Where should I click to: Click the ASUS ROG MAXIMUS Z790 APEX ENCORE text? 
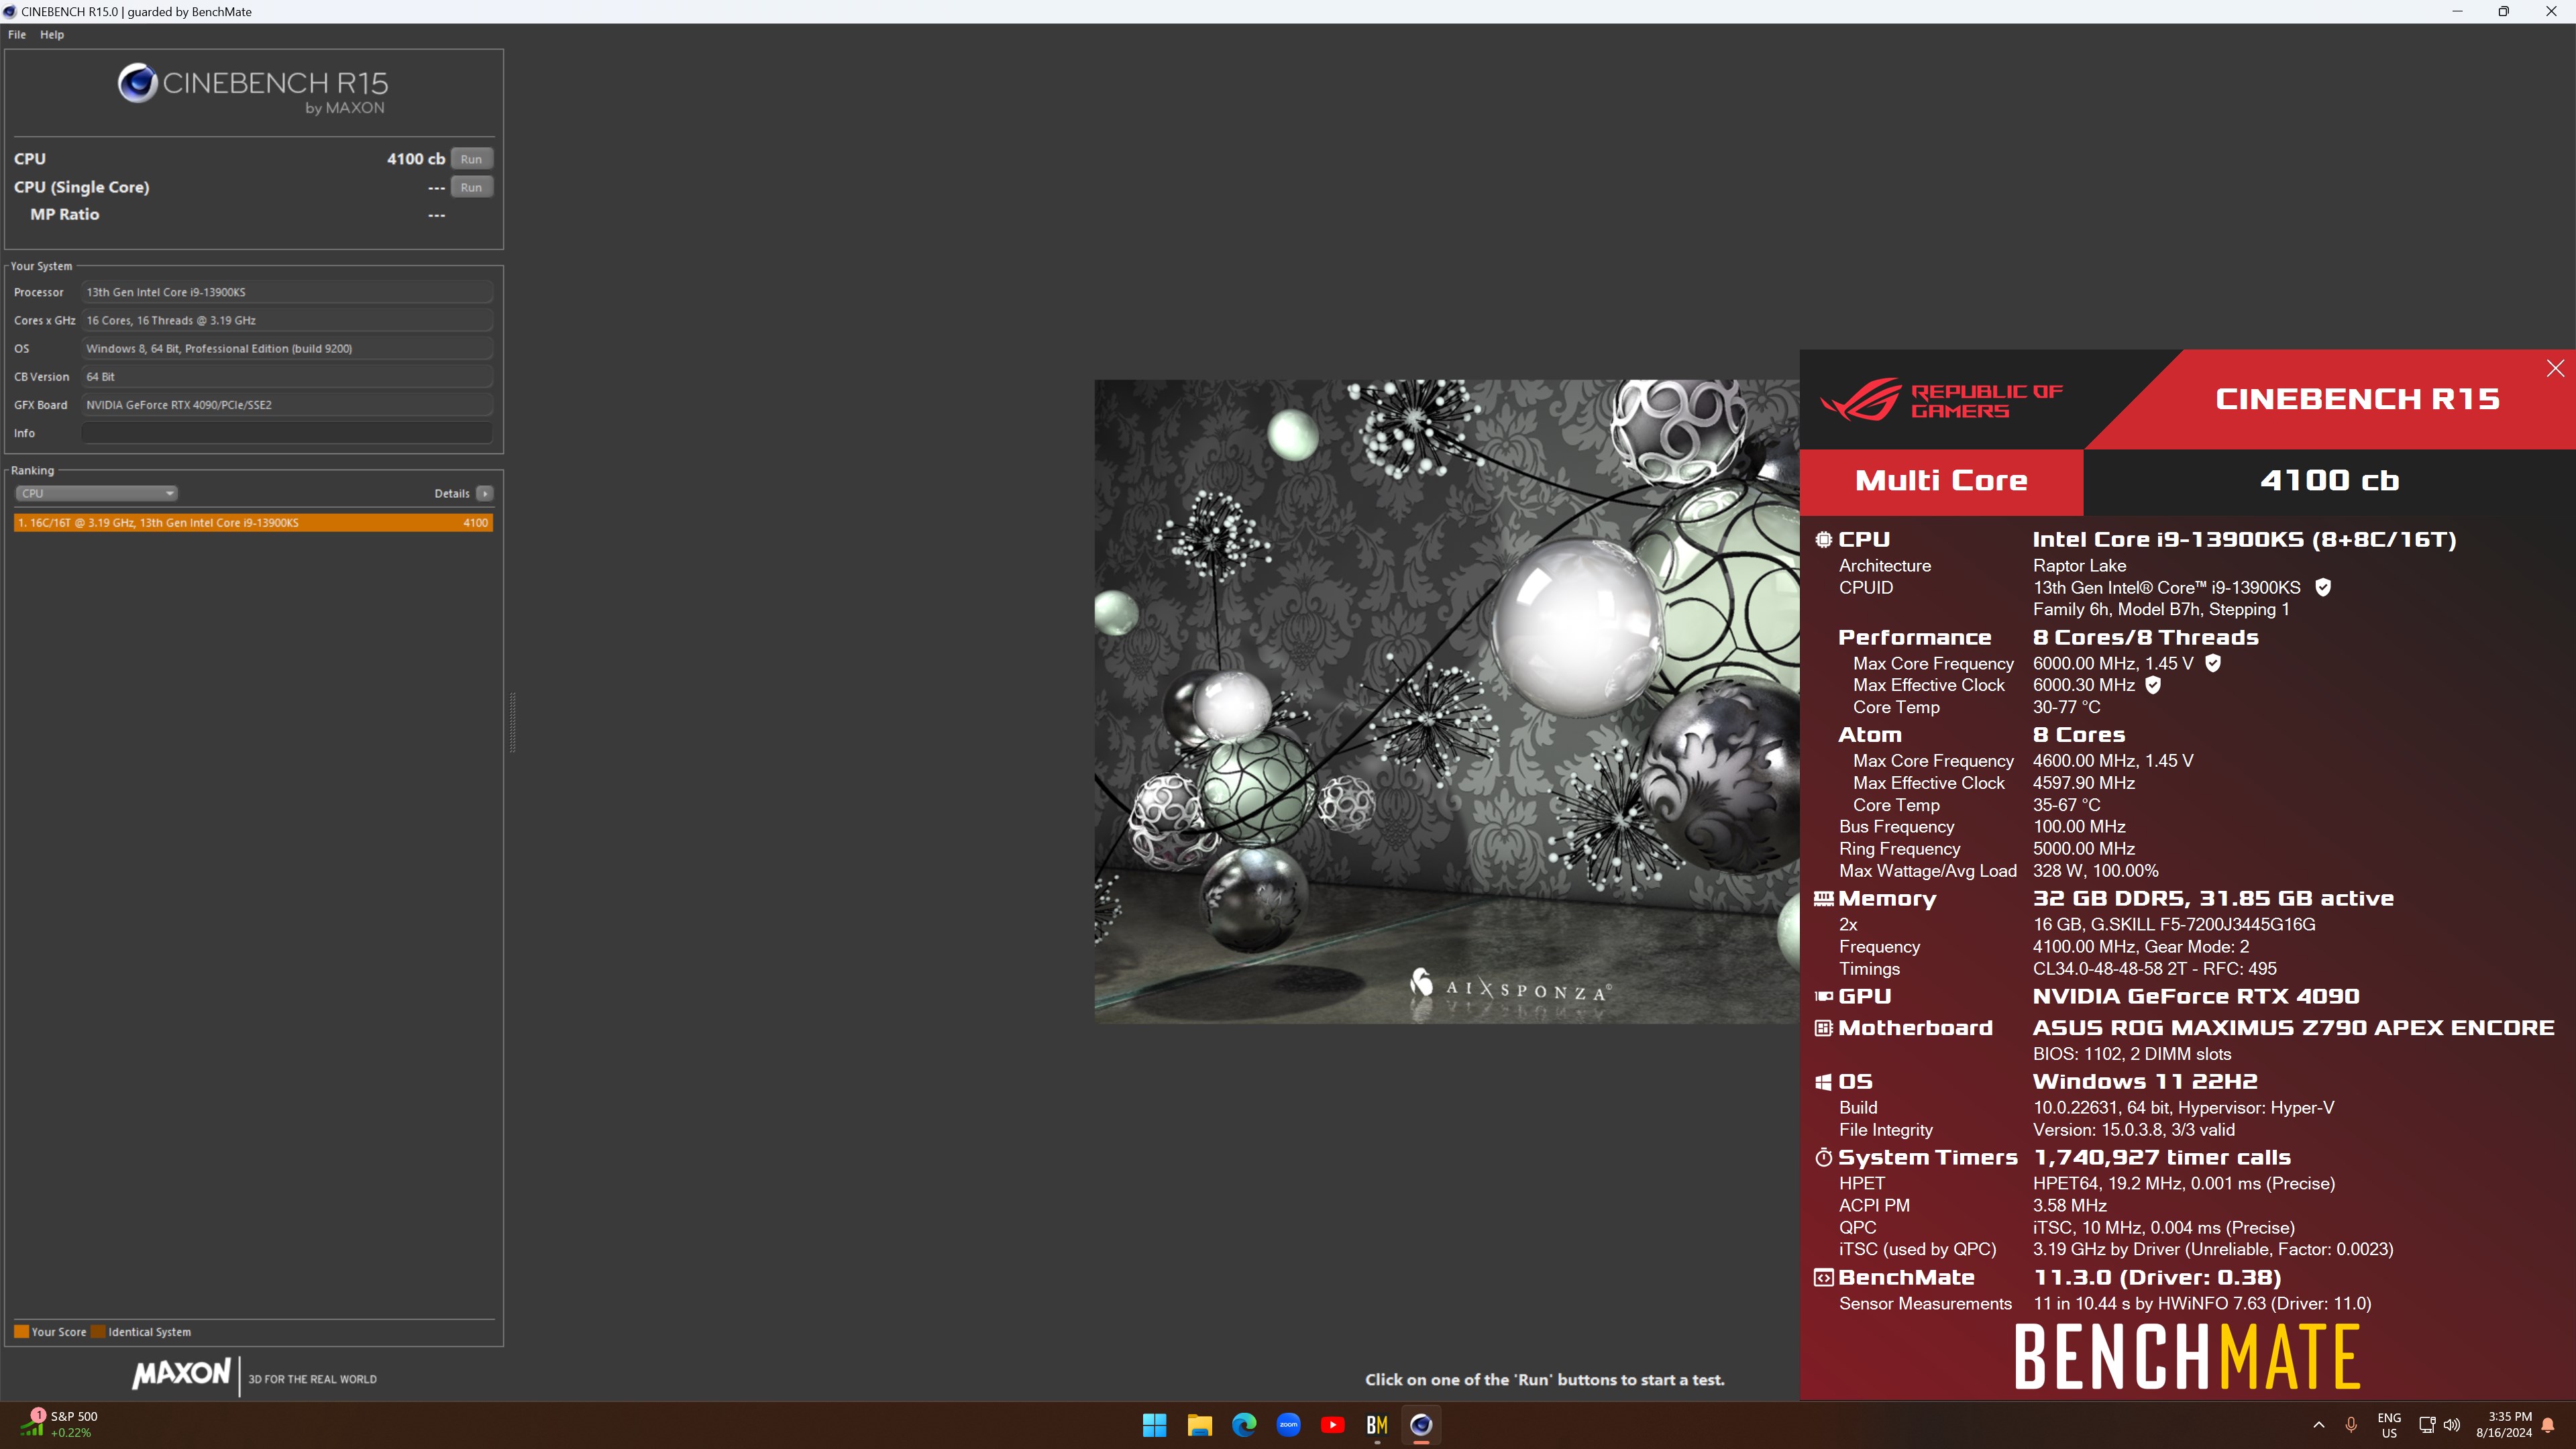point(2293,1028)
